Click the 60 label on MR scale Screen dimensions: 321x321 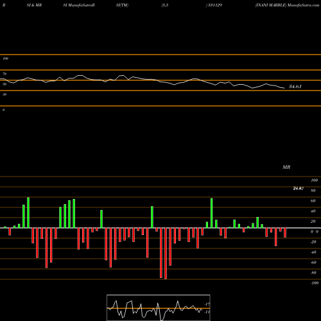click(313, 201)
